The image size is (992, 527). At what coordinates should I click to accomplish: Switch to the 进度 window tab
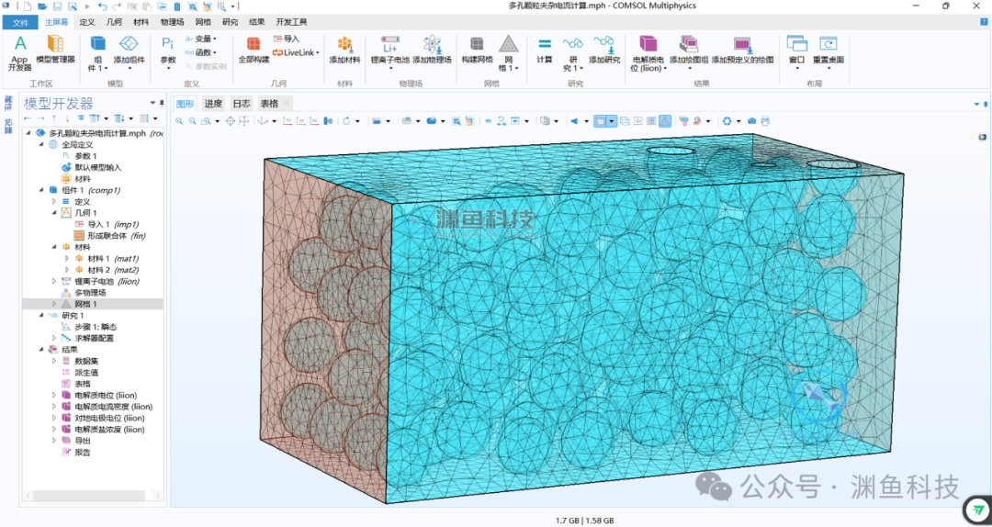(x=213, y=104)
